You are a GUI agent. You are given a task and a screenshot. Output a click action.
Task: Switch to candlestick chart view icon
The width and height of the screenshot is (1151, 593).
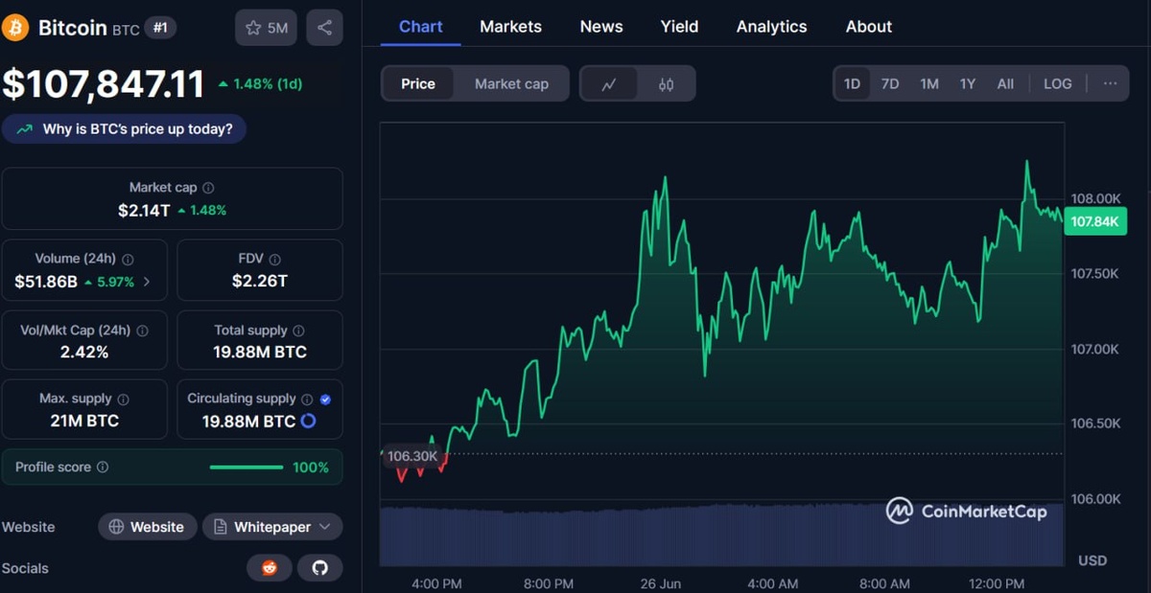coord(666,84)
